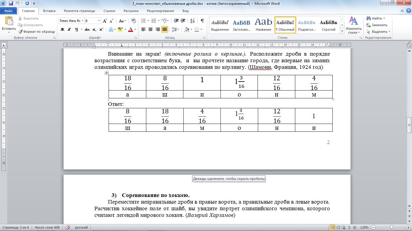
Task: Click the zoom slider handle
Action: click(x=391, y=228)
